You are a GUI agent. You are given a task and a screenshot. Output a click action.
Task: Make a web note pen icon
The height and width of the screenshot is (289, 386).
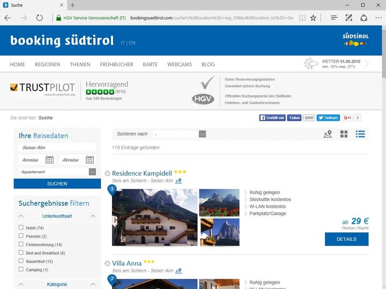pos(349,18)
